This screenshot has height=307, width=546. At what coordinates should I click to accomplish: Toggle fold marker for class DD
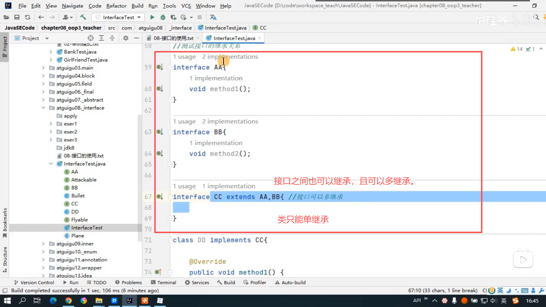[x=170, y=240]
